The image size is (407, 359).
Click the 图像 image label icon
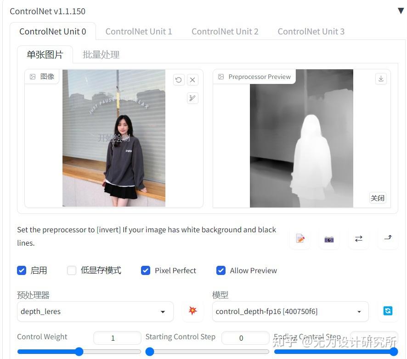click(33, 77)
